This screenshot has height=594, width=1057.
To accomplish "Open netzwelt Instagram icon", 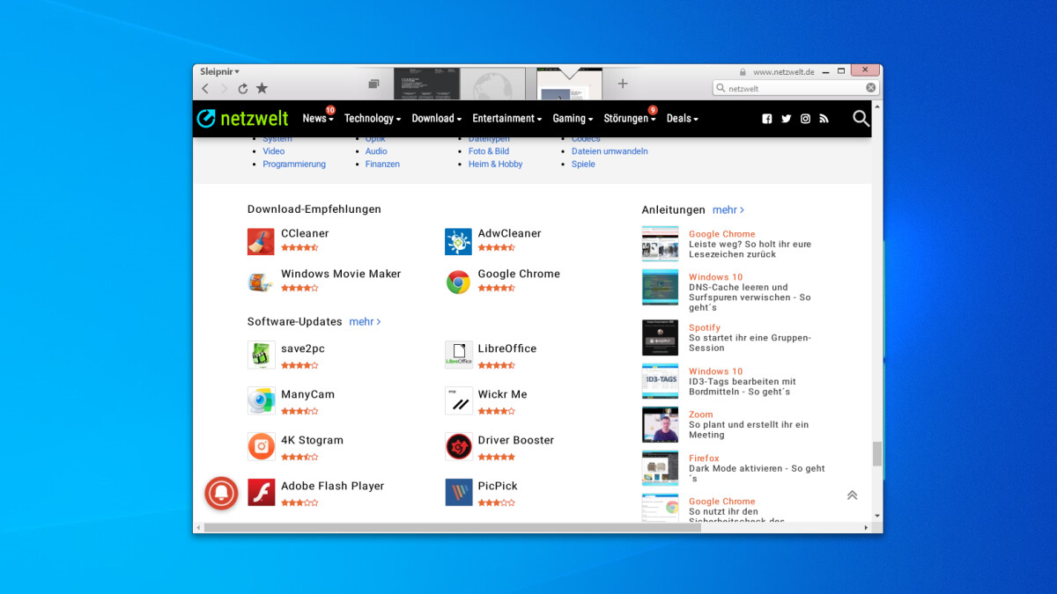I will coord(805,119).
